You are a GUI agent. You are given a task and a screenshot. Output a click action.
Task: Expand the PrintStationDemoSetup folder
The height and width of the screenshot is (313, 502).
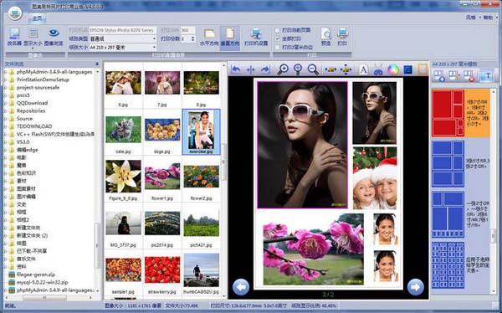pos(6,80)
